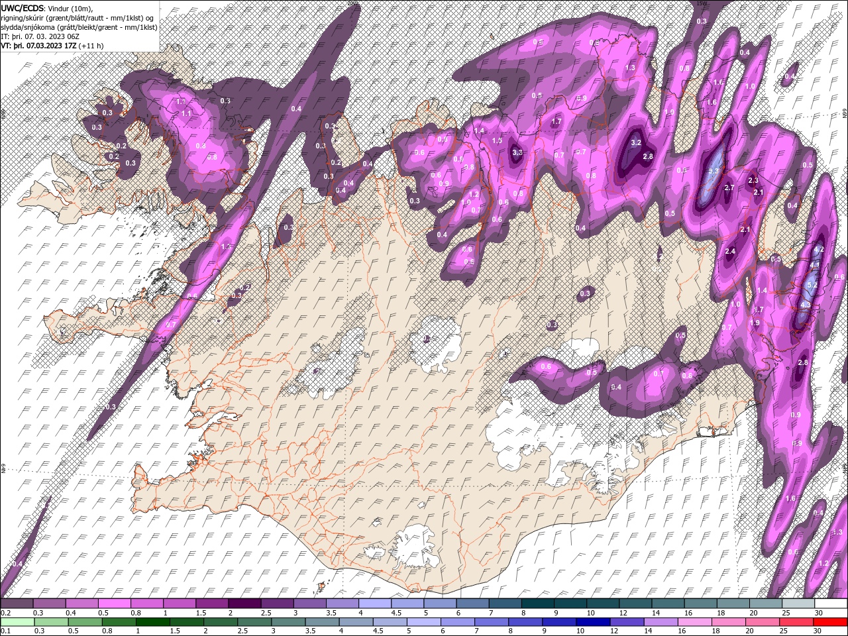Click the '(+11 h)' forecast offset text
Image resolution: width=848 pixels, height=636 pixels.
(89, 46)
